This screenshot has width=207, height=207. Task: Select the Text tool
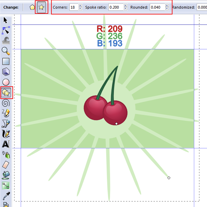pos(6,144)
